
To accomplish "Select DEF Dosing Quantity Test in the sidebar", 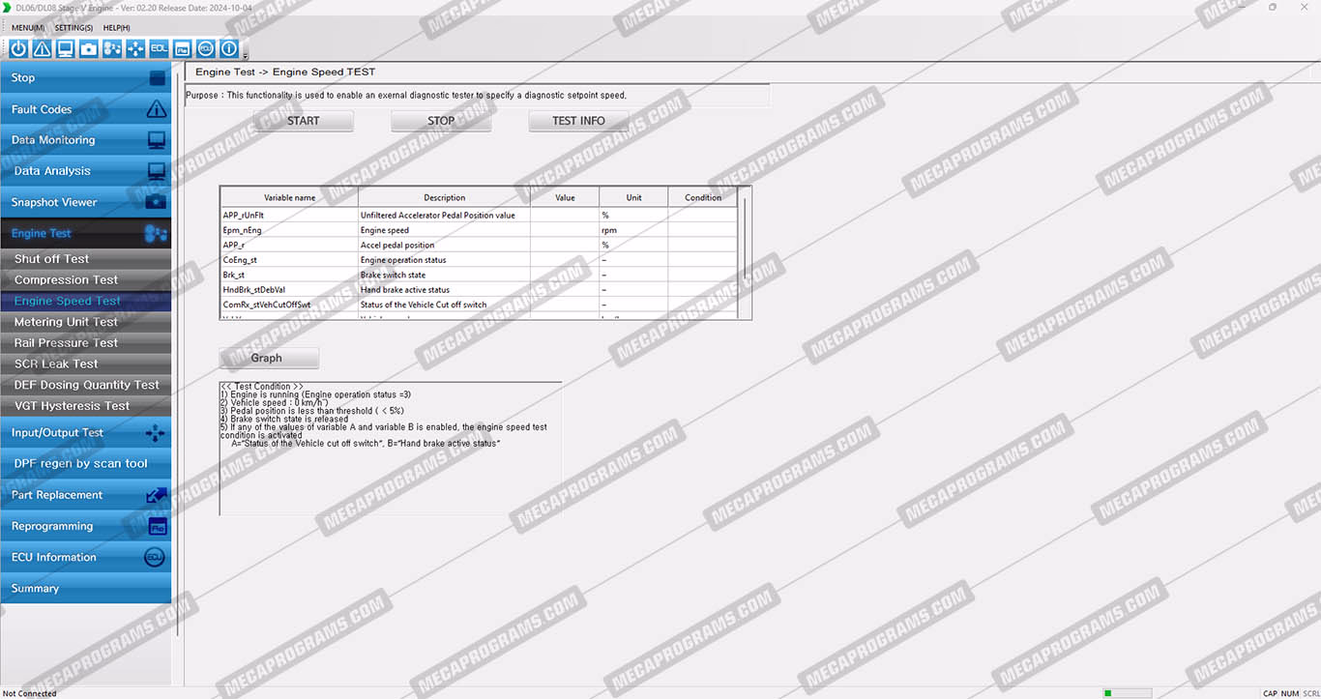I will [x=86, y=385].
